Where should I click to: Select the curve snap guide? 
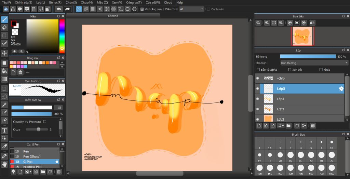click(x=120, y=9)
